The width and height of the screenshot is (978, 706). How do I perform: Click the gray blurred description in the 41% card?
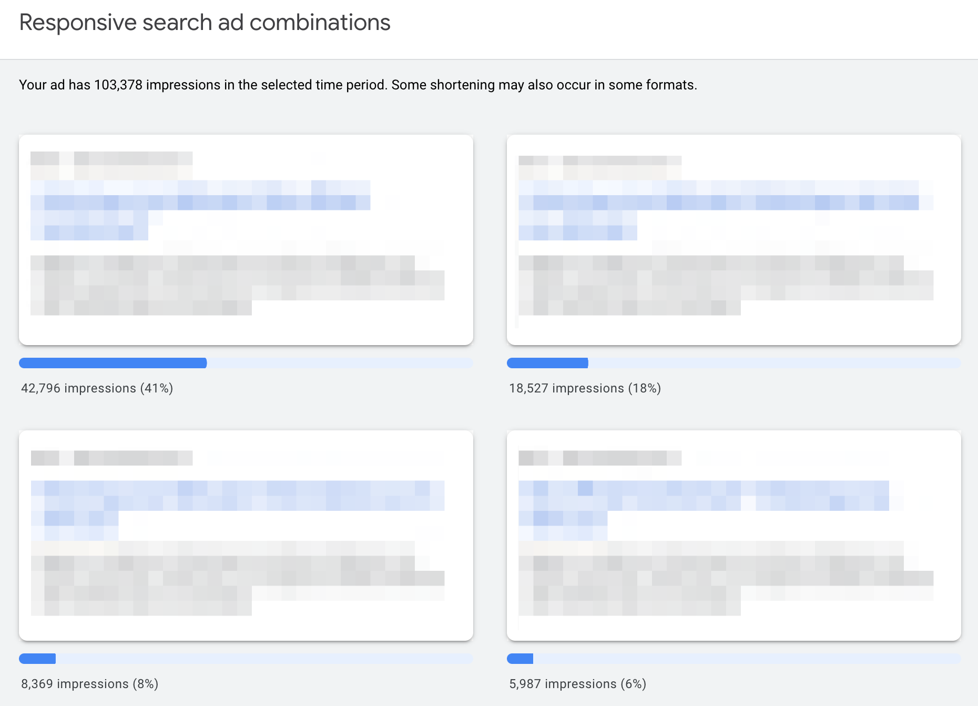click(x=238, y=285)
